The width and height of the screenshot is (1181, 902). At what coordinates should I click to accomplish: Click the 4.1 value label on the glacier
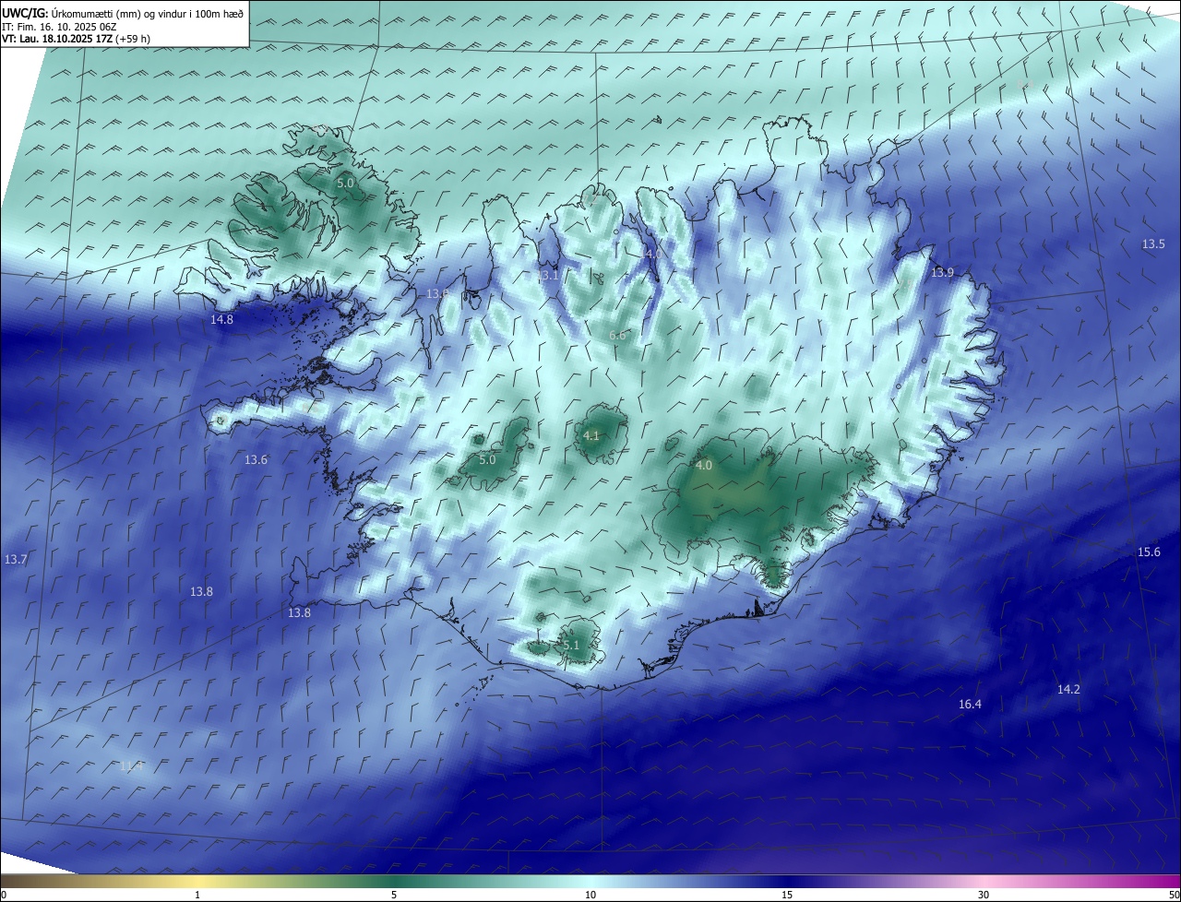(592, 435)
